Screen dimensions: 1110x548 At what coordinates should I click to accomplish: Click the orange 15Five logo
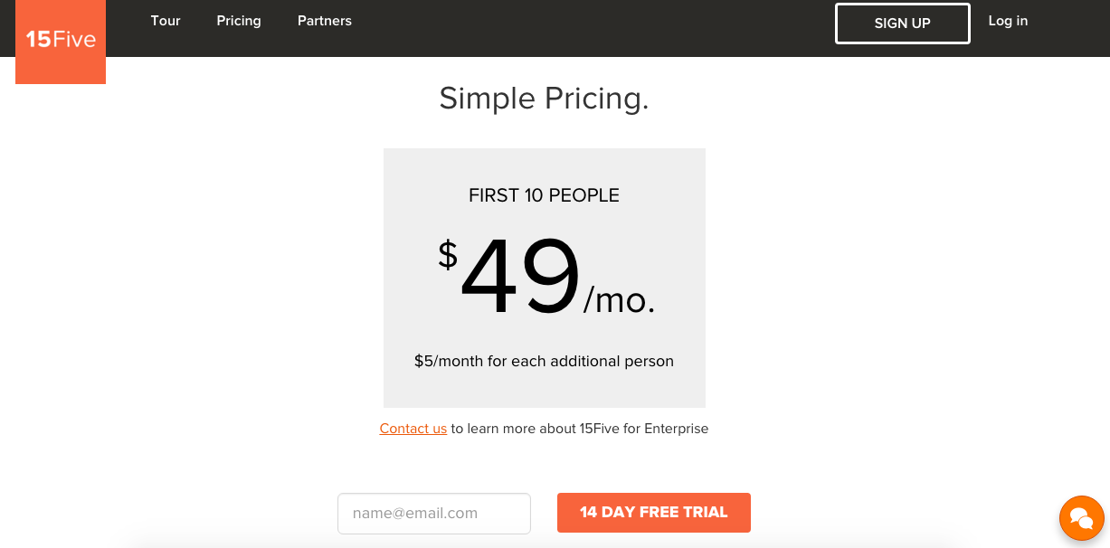61,42
